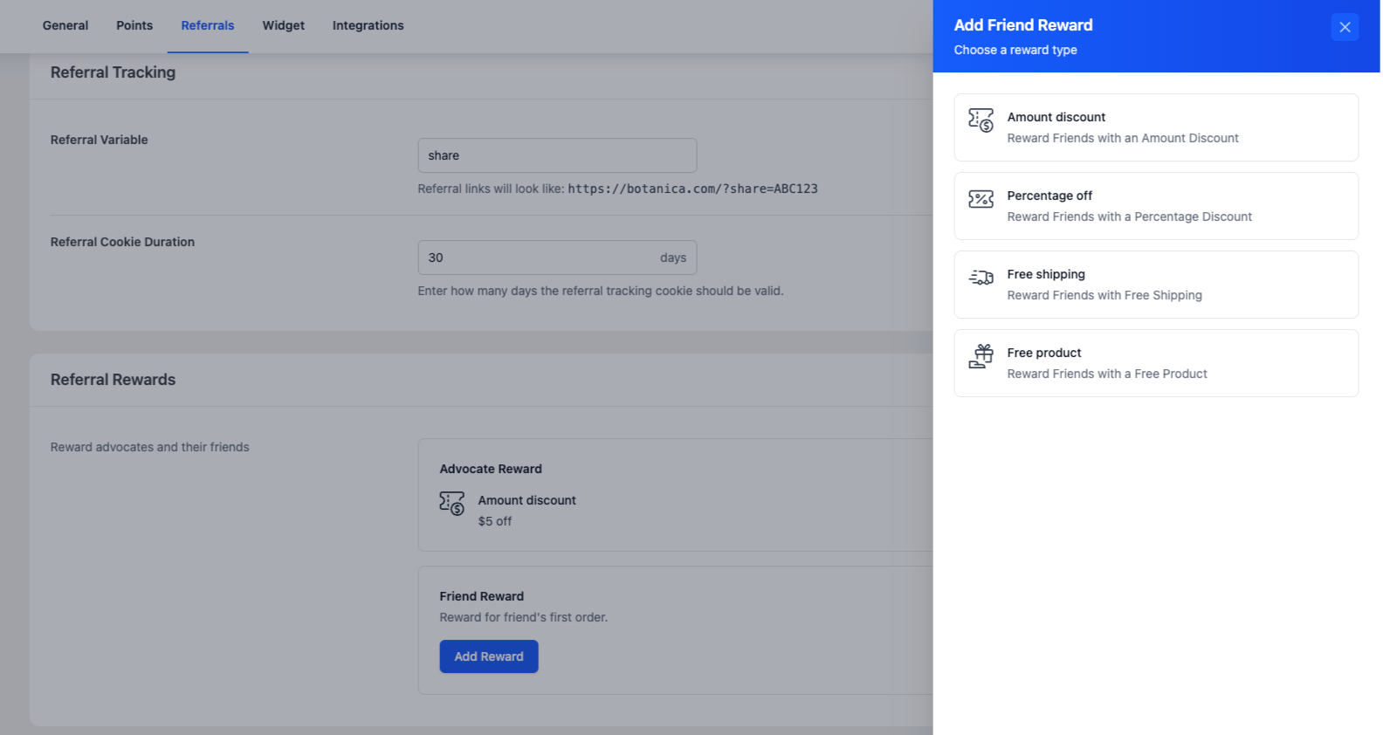Click the Advocate Reward amount discount icon
Viewport: 1383px width, 735px height.
tap(451, 503)
